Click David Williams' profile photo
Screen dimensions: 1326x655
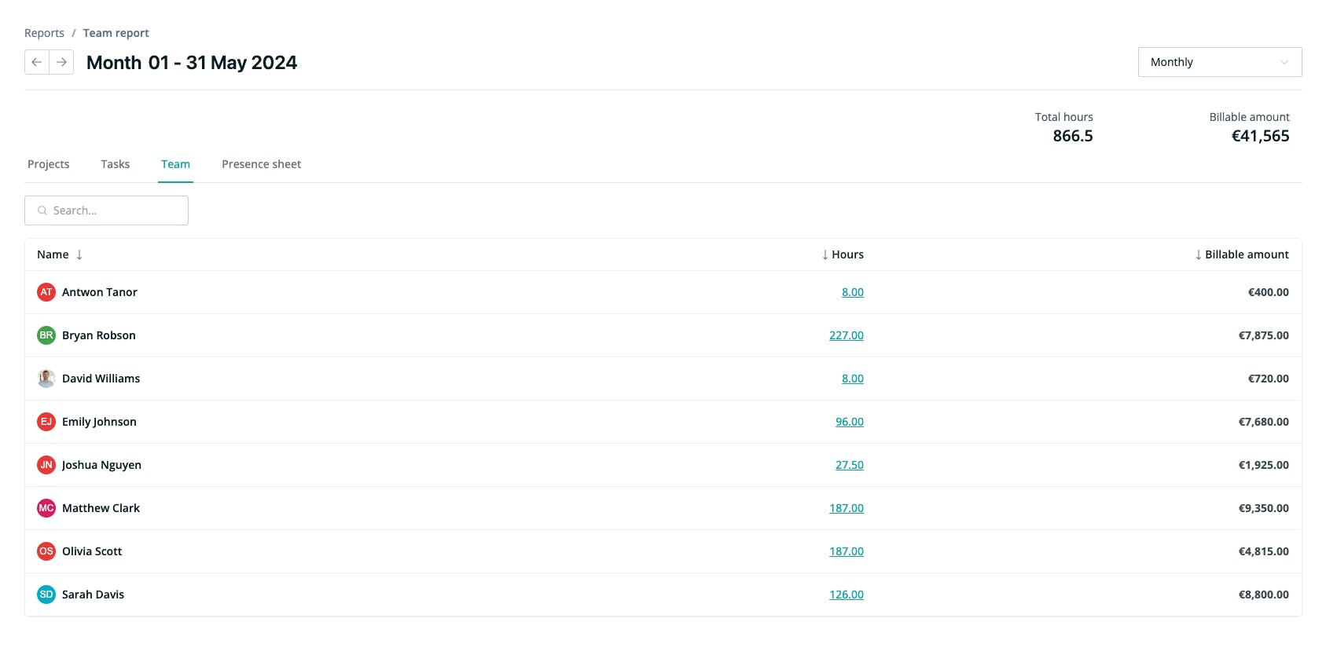(46, 379)
